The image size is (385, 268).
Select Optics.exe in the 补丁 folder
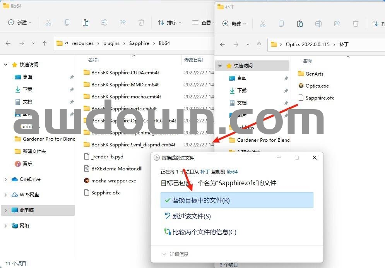pyautogui.click(x=317, y=86)
